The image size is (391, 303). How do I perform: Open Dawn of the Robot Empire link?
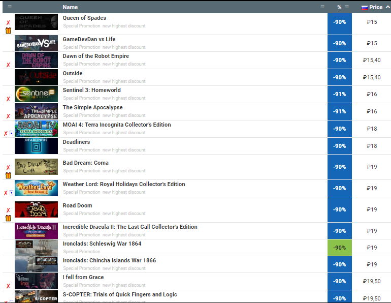click(x=96, y=56)
